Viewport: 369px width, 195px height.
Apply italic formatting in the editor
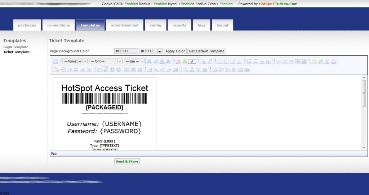coord(156,61)
